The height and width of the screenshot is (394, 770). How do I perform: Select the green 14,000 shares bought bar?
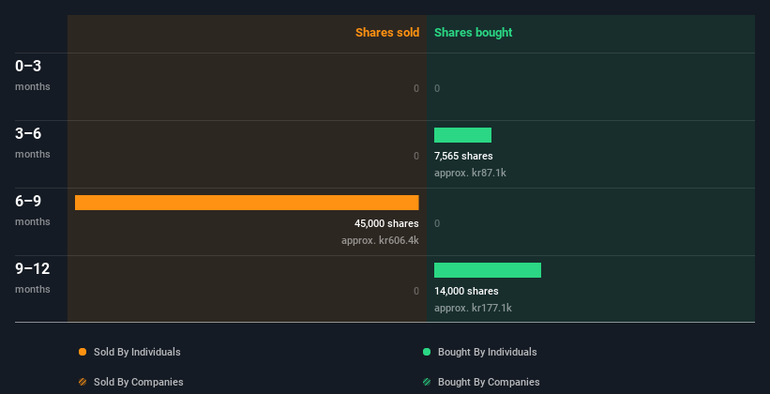pos(488,270)
